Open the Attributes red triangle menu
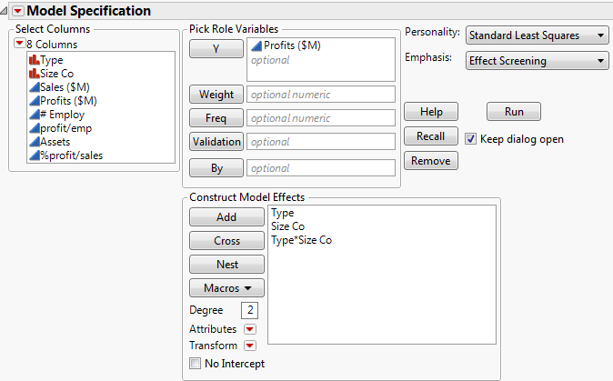The image size is (613, 381). pos(250,329)
